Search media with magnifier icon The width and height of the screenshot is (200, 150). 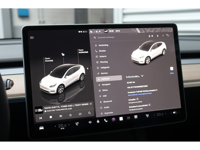pyautogui.click(x=89, y=113)
